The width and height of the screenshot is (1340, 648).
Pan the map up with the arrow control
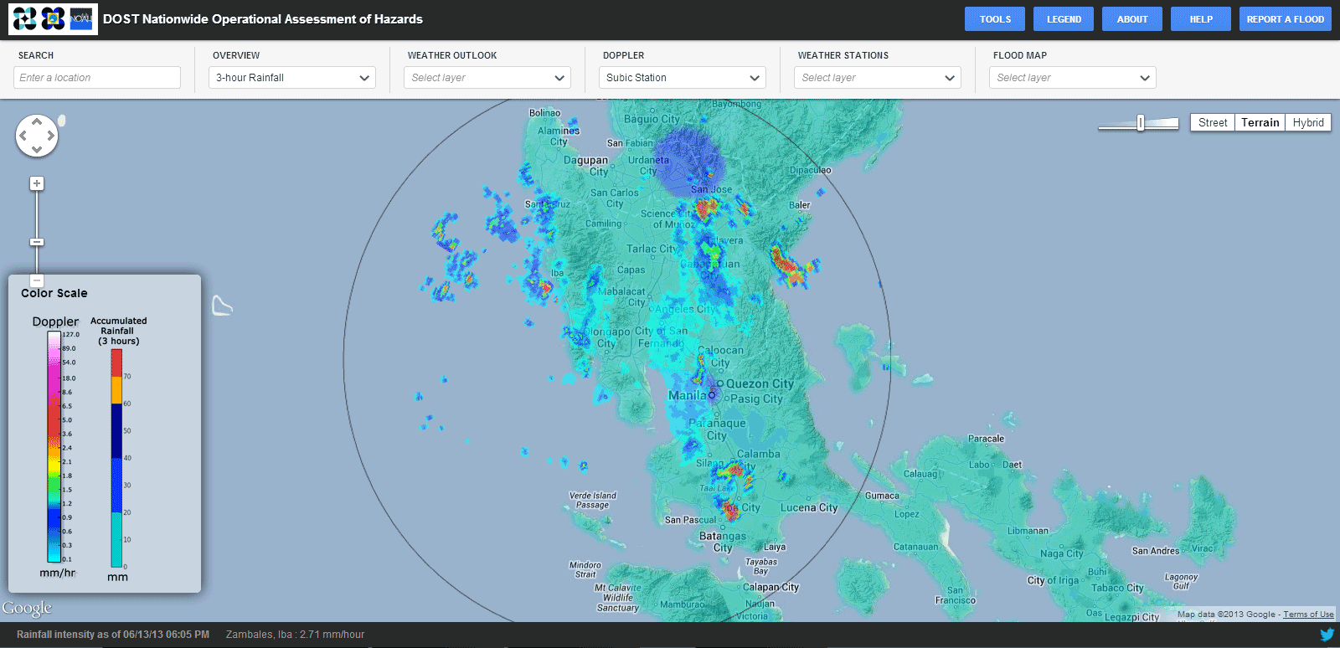pos(37,122)
